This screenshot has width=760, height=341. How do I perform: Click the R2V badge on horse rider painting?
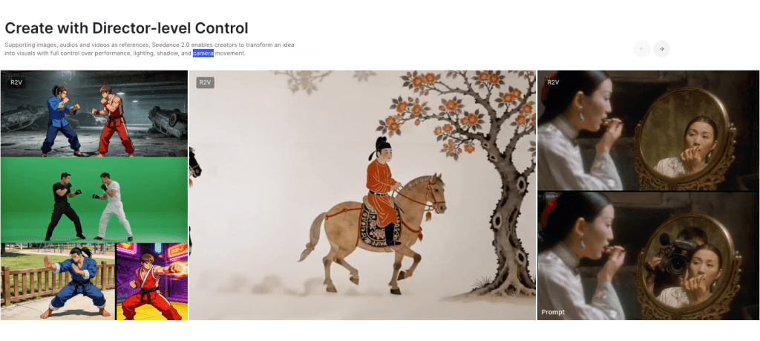tap(205, 82)
